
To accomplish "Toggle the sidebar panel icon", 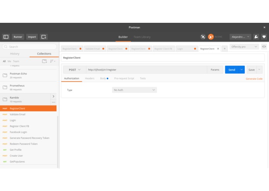I will [6, 37].
